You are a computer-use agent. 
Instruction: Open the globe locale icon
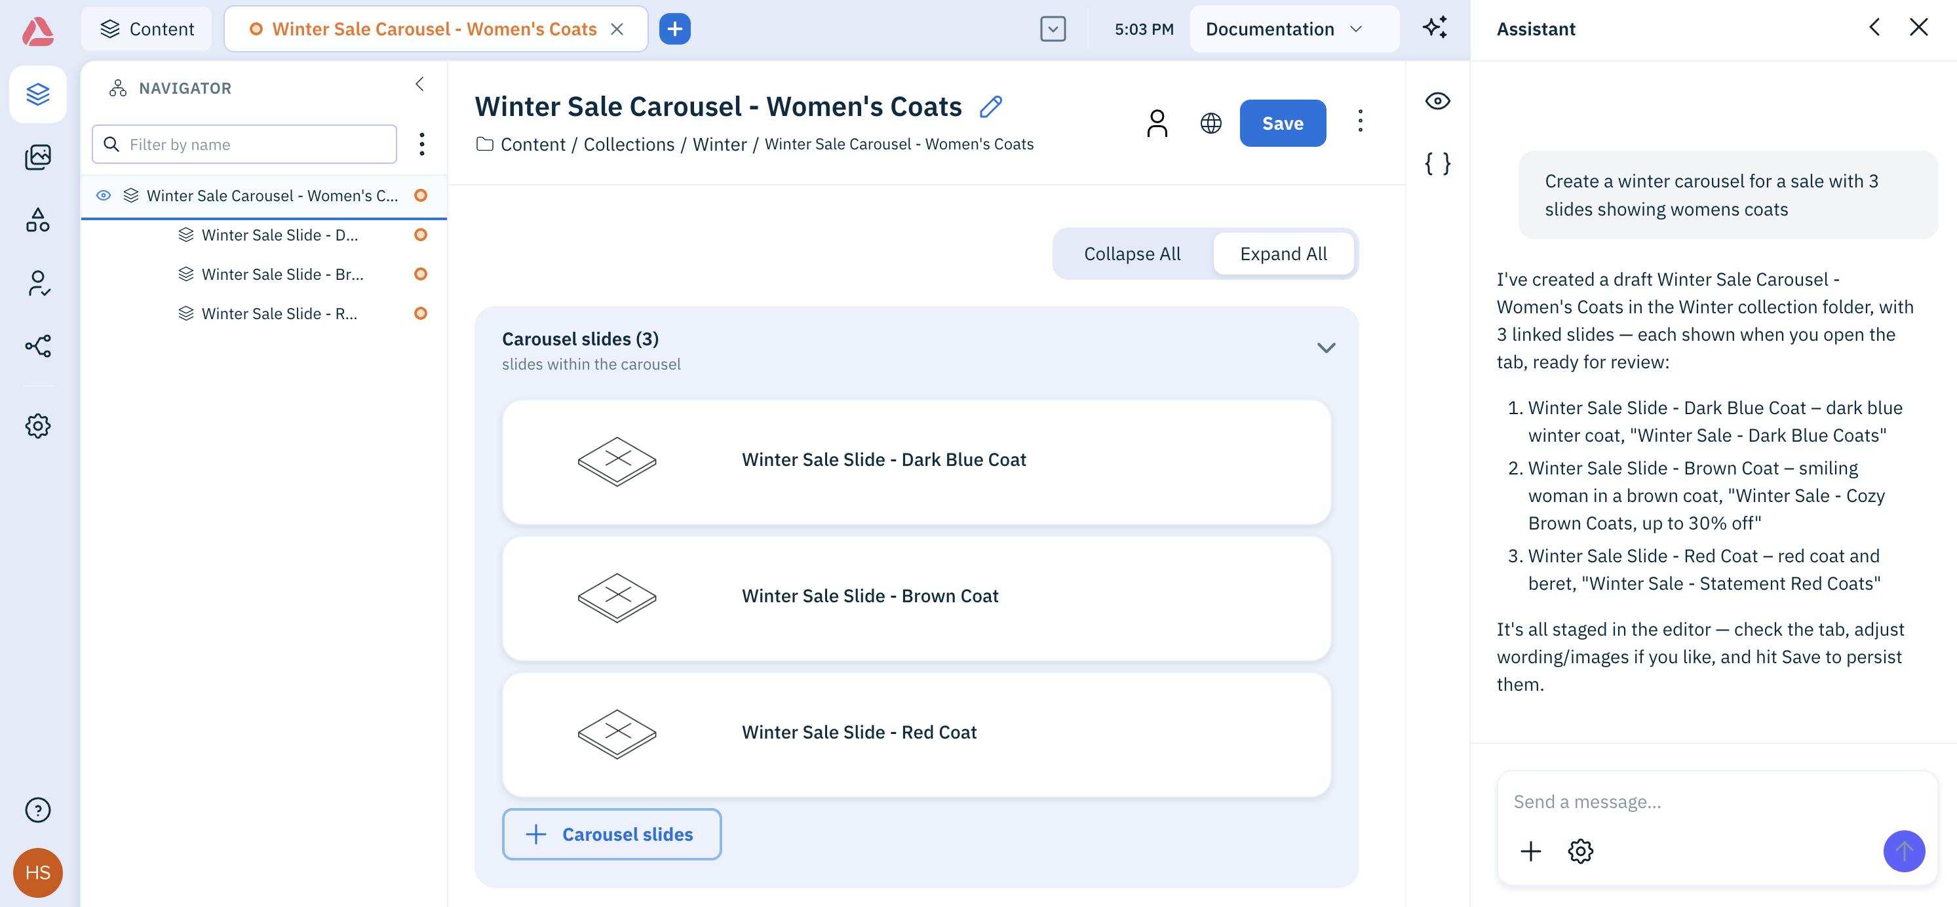tap(1211, 123)
